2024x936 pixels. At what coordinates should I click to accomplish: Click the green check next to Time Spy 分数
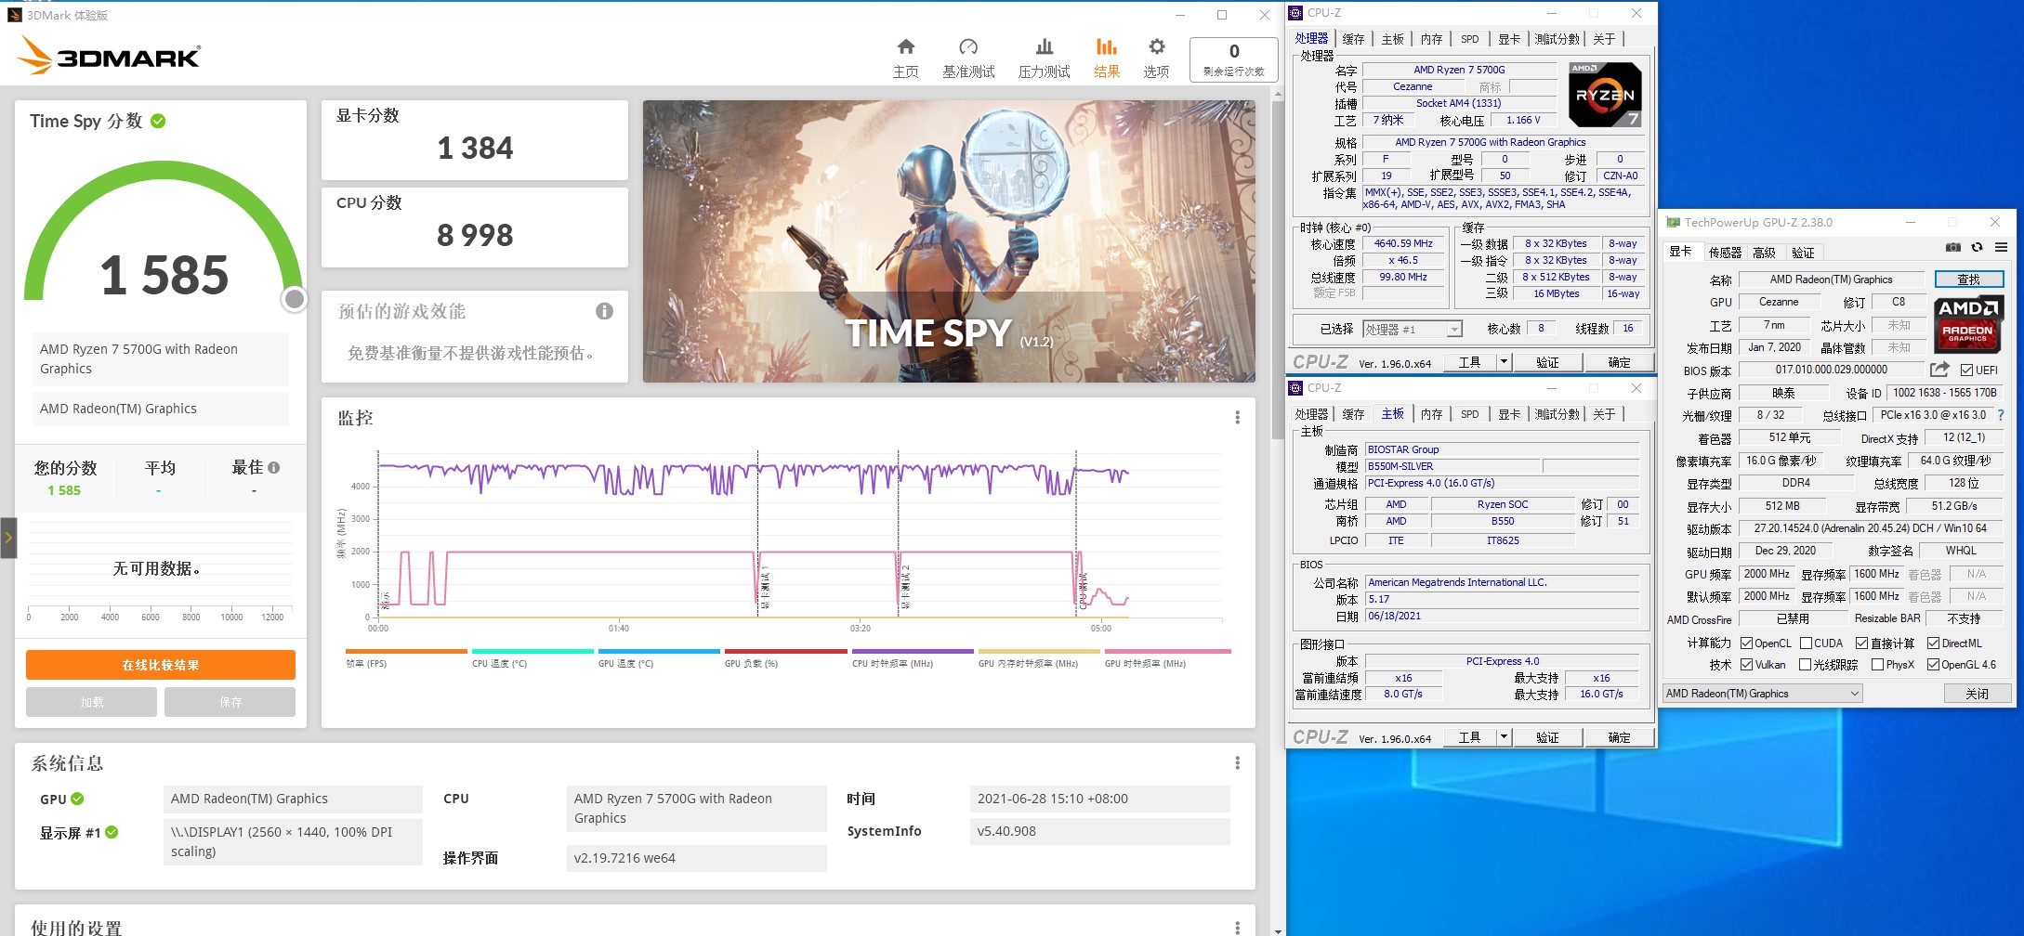158,121
